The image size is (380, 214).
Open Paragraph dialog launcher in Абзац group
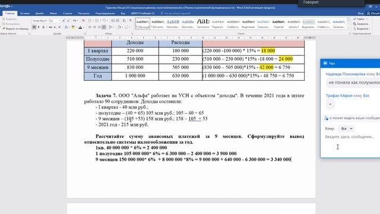pos(132,34)
